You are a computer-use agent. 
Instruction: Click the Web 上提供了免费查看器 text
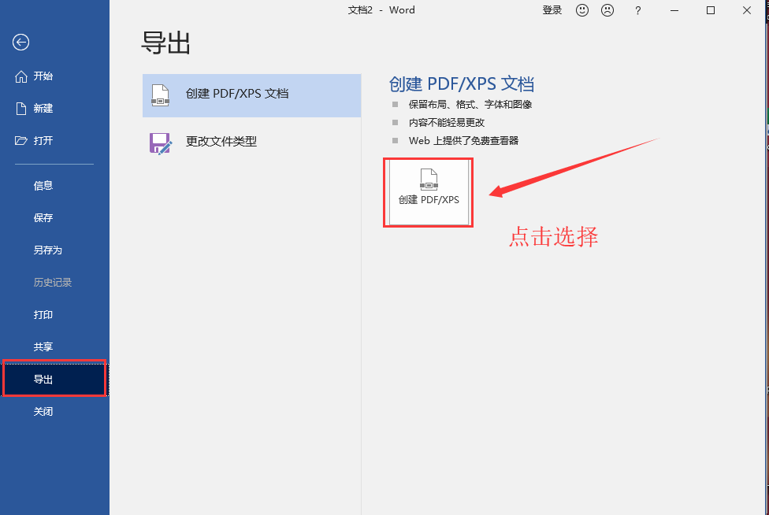[x=463, y=141]
